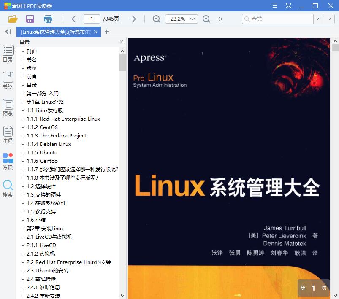
Task: Open section 1.1 Linux发行版
Action: [x=45, y=110]
